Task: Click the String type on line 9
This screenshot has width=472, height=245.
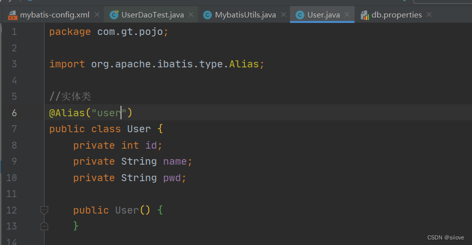Action: point(139,162)
